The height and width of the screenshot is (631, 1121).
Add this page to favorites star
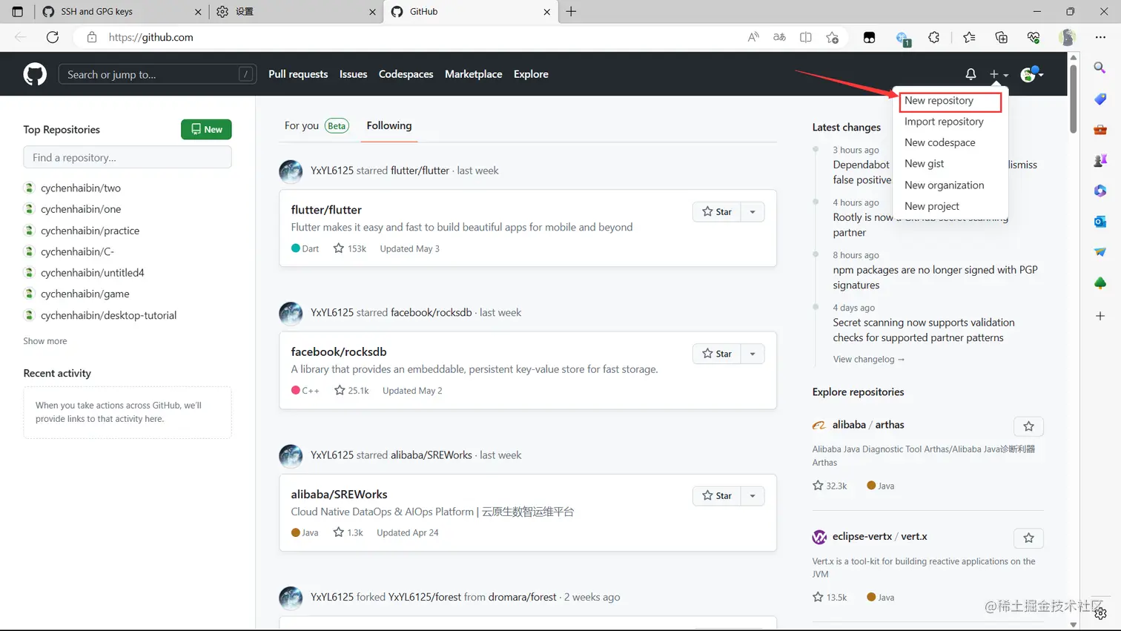833,37
